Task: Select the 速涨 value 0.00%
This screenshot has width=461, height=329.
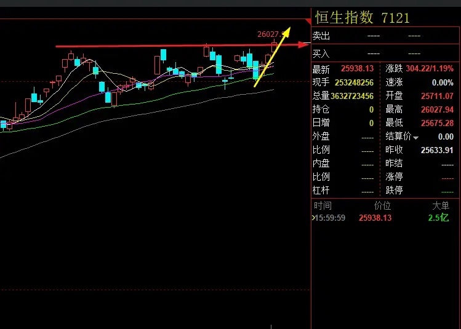Action: [x=443, y=82]
